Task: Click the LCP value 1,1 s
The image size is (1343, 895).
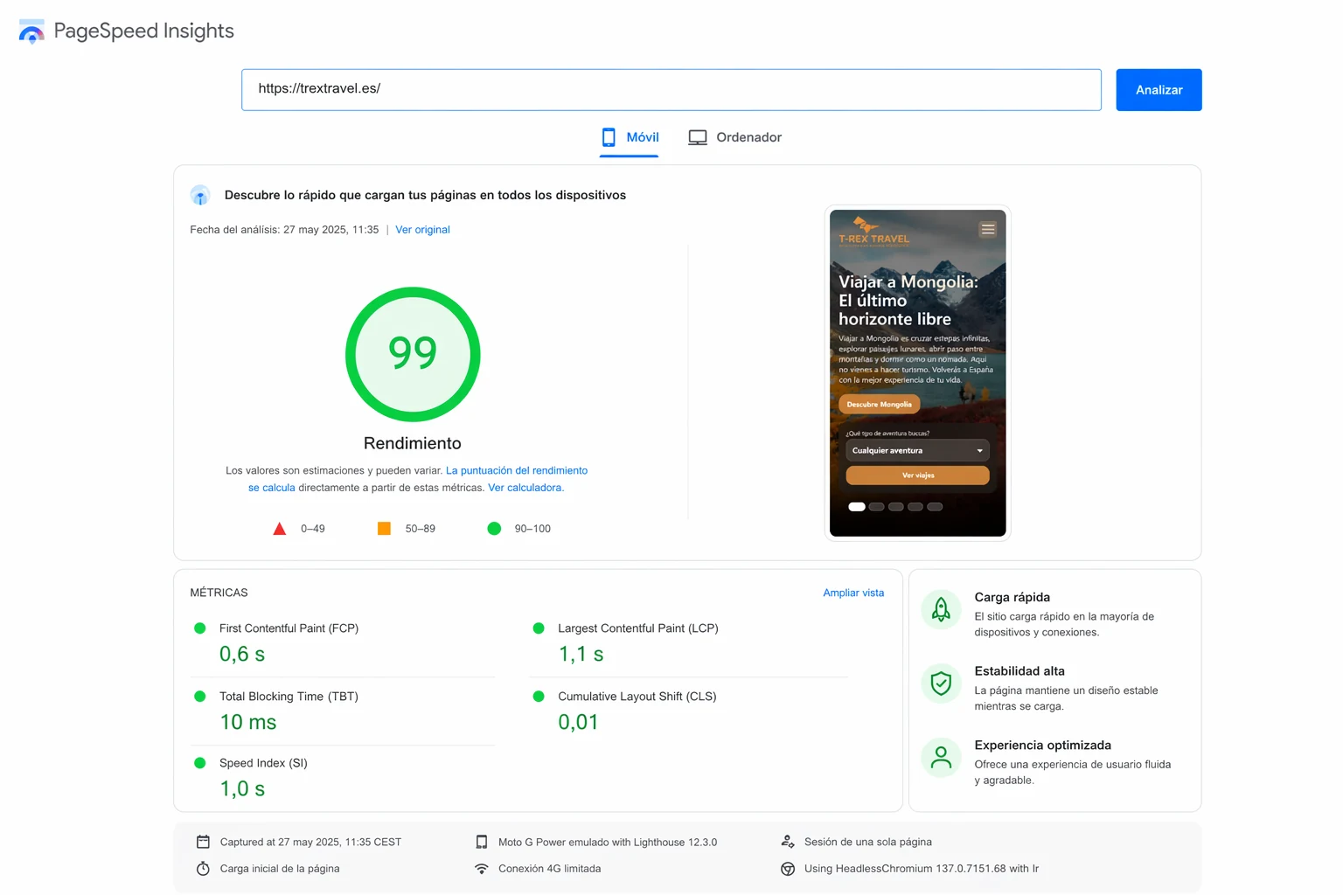Action: [x=581, y=655]
